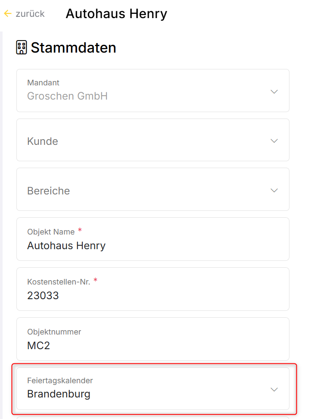Open the Kunde dropdown
This screenshot has width=311, height=419.
(x=146, y=141)
